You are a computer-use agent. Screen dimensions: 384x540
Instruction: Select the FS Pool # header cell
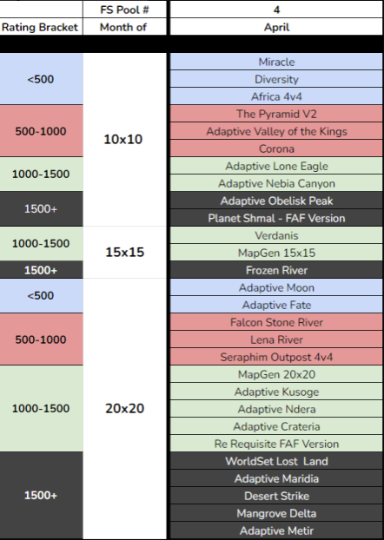tap(124, 10)
